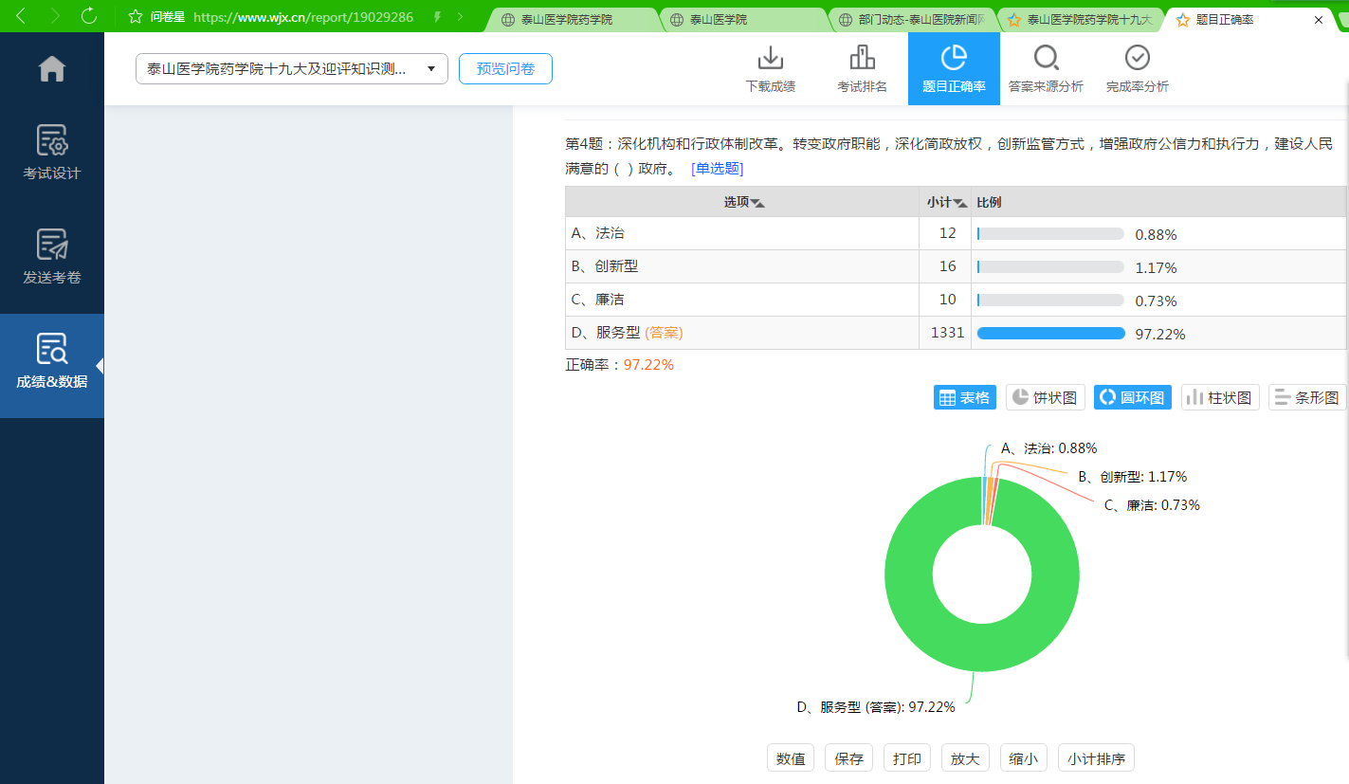Toggle the 表格 table view
The width and height of the screenshot is (1349, 784).
[x=964, y=398]
